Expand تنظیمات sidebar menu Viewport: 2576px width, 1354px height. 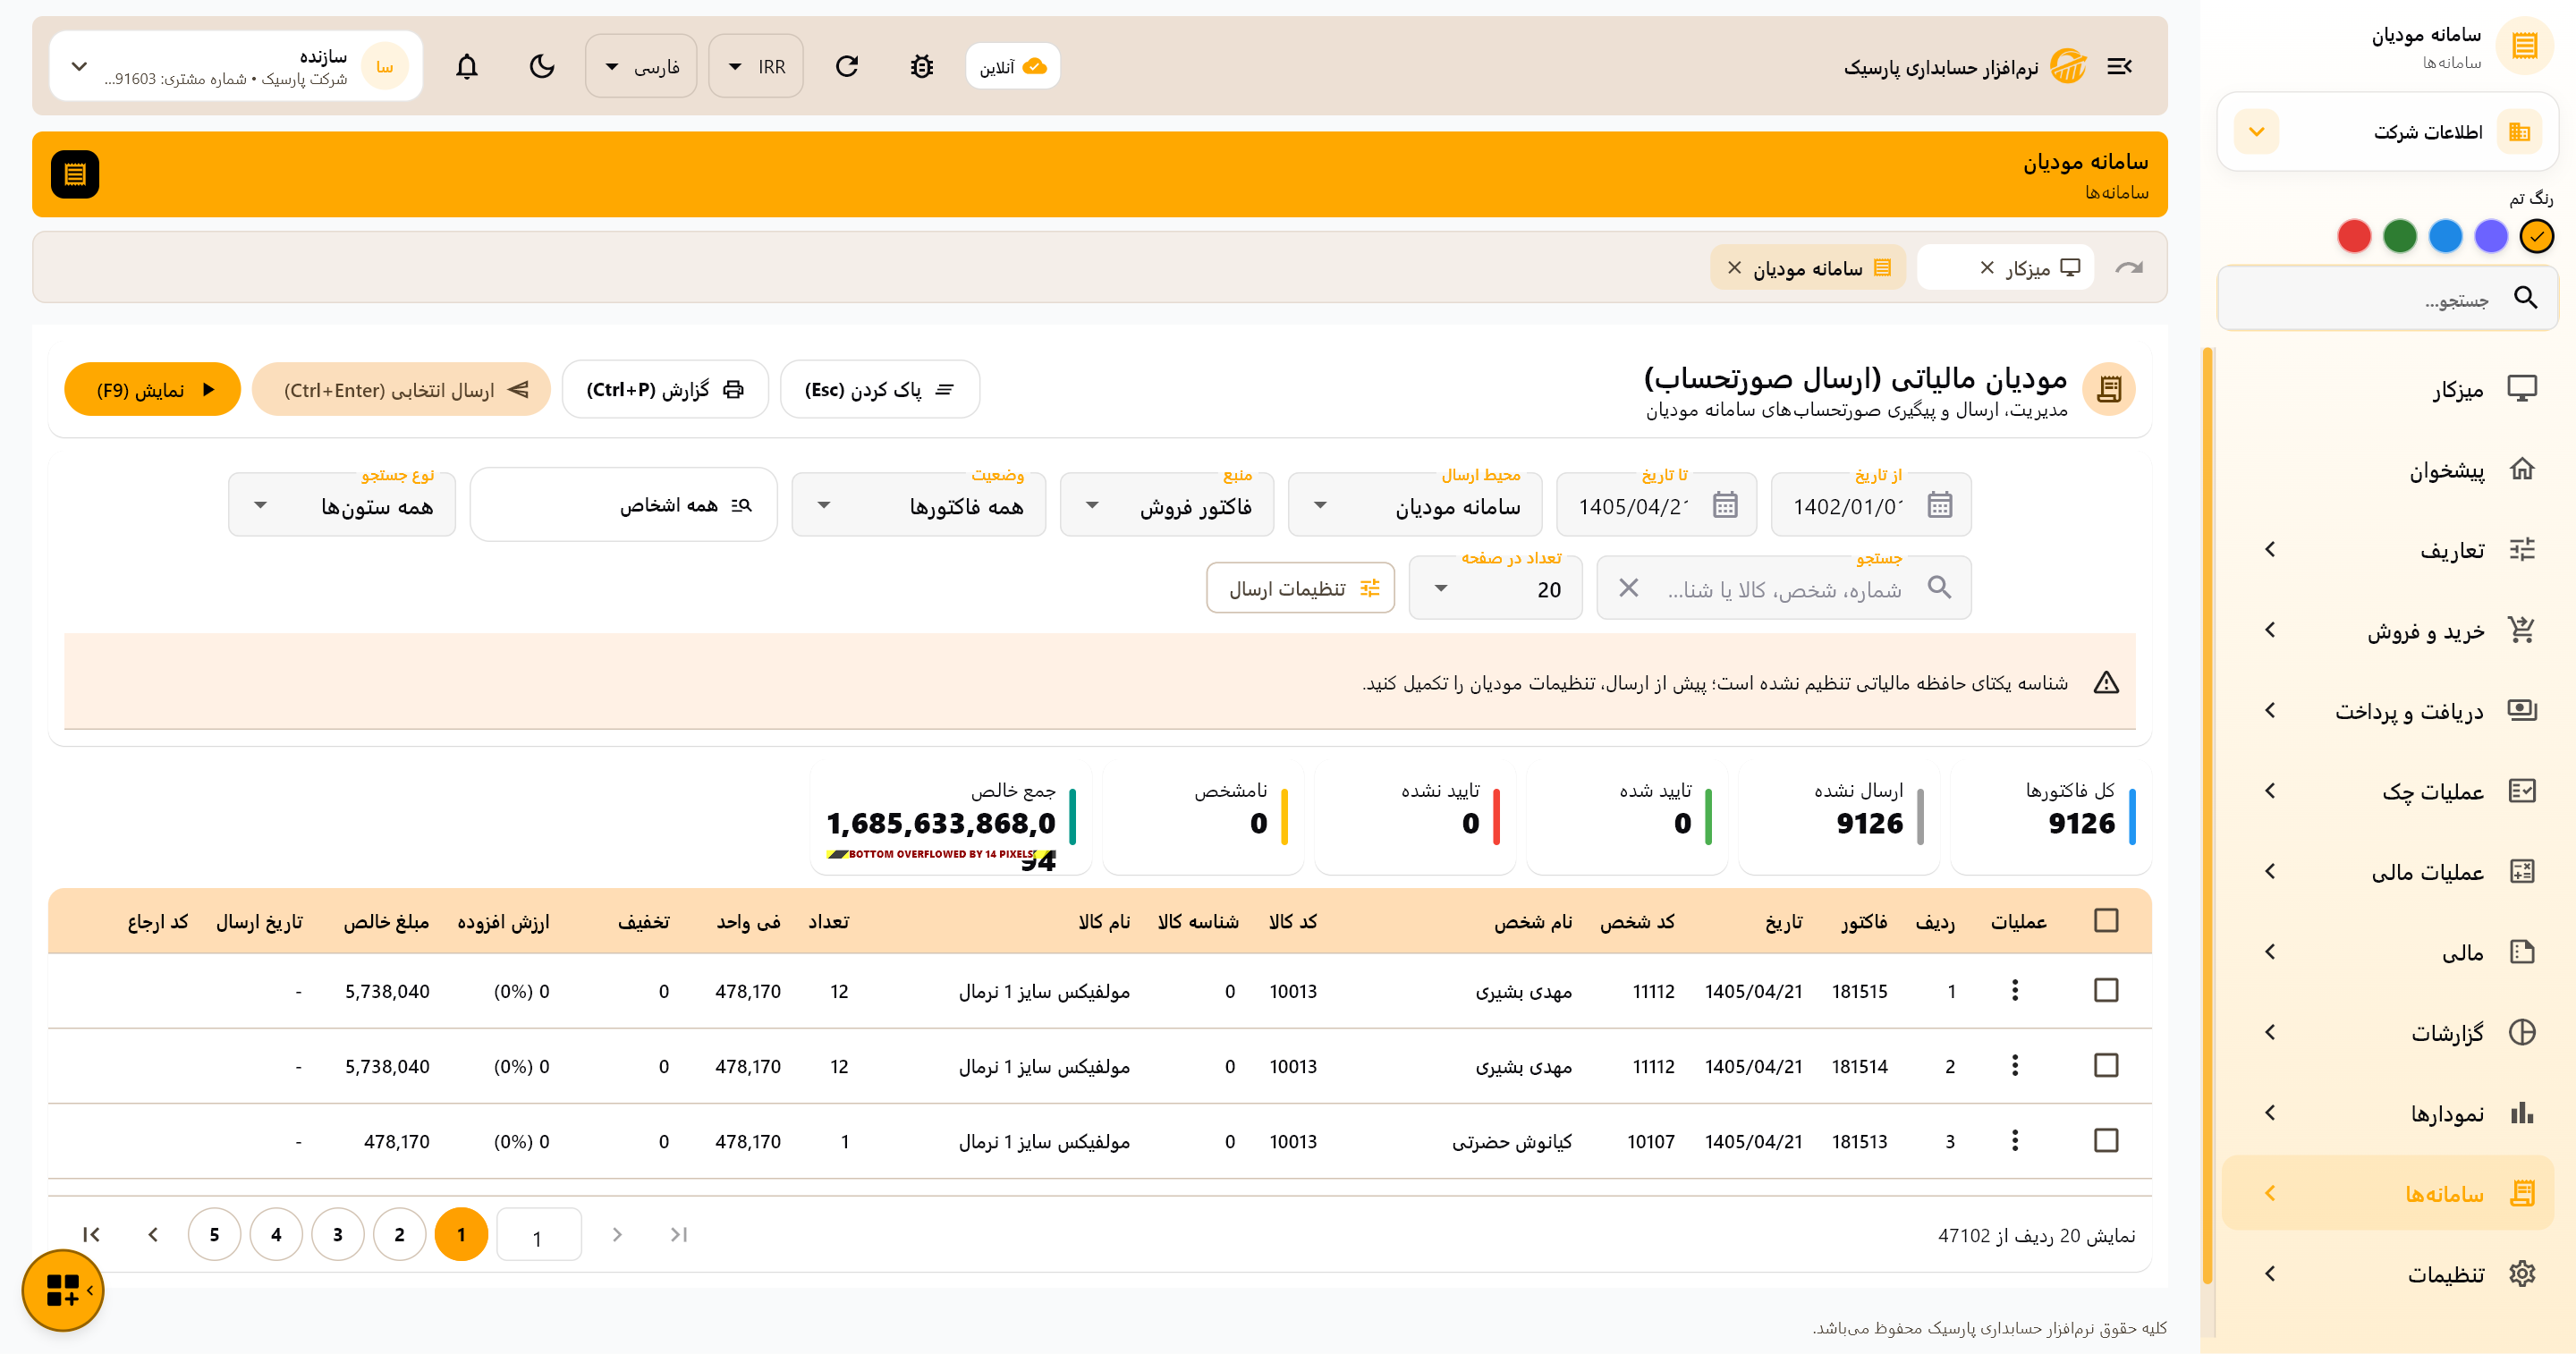[2387, 1273]
